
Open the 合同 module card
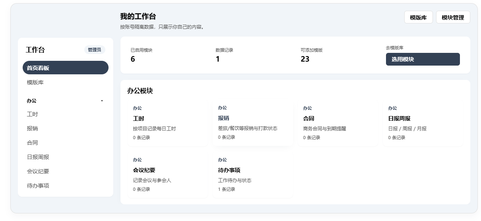(337, 123)
